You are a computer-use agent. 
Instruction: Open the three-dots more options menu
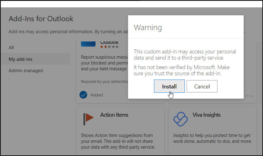pyautogui.click(x=249, y=96)
